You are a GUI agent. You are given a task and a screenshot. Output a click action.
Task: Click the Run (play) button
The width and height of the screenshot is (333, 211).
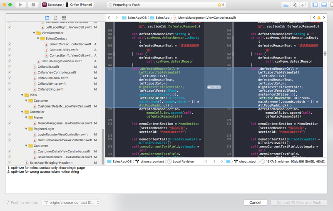(x=20, y=5)
